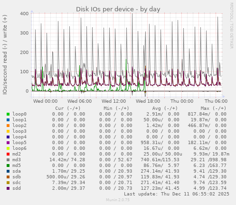Screen dimensions: 236x205
Task: Click the 'Wed 18:00' x-axis label
Action: pyautogui.click(x=148, y=101)
